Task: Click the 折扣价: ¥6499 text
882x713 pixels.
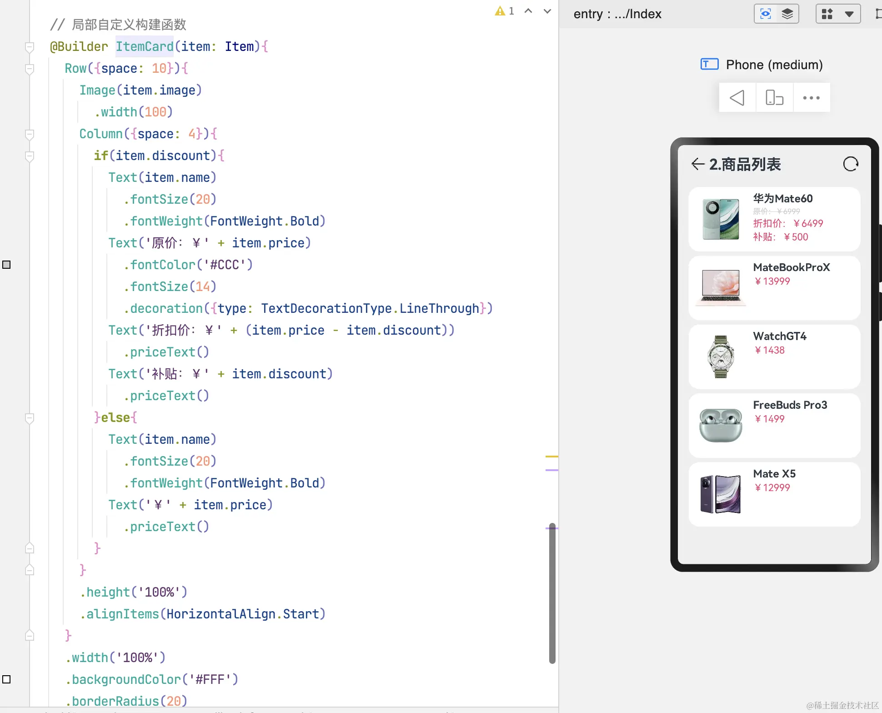Action: (x=788, y=223)
